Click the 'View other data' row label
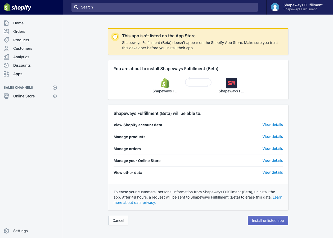 tap(128, 173)
